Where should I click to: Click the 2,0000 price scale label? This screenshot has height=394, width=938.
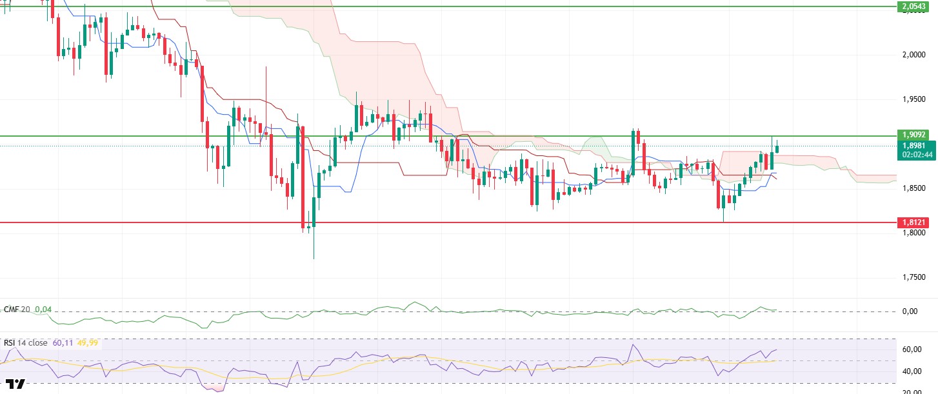click(913, 55)
